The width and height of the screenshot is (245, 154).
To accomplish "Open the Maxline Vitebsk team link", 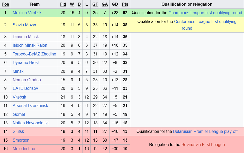I will click(x=27, y=13).
